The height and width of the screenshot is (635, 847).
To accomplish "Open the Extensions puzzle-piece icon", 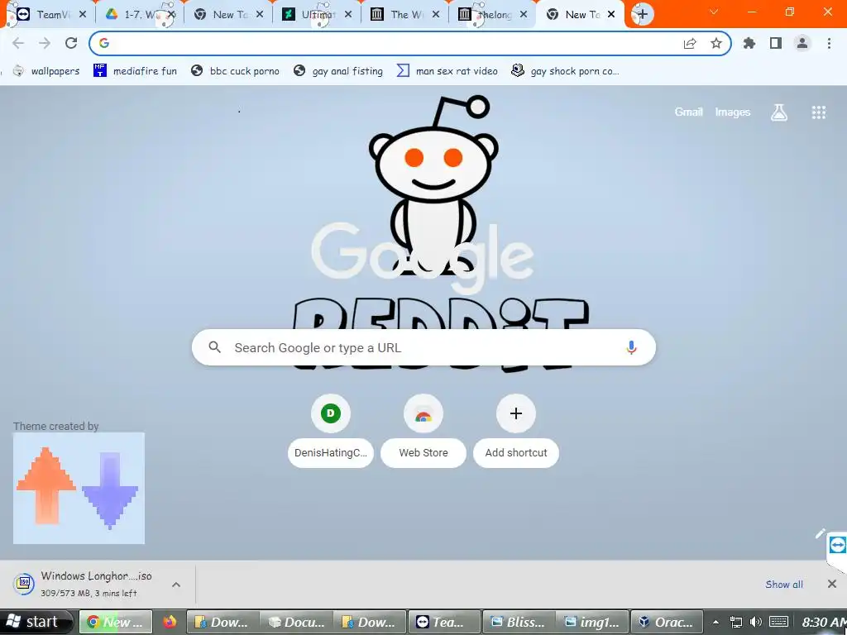I will tap(749, 43).
